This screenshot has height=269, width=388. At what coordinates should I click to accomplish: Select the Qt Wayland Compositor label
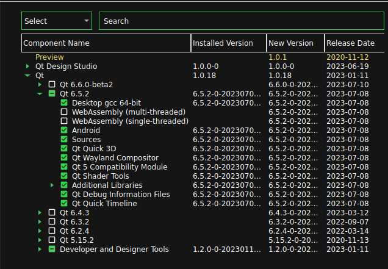(115, 158)
